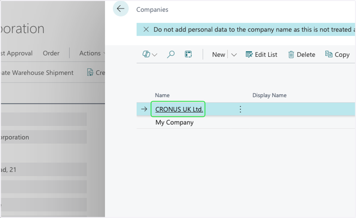Click the analysis view toggle icon
This screenshot has width=356, height=218.
[188, 54]
